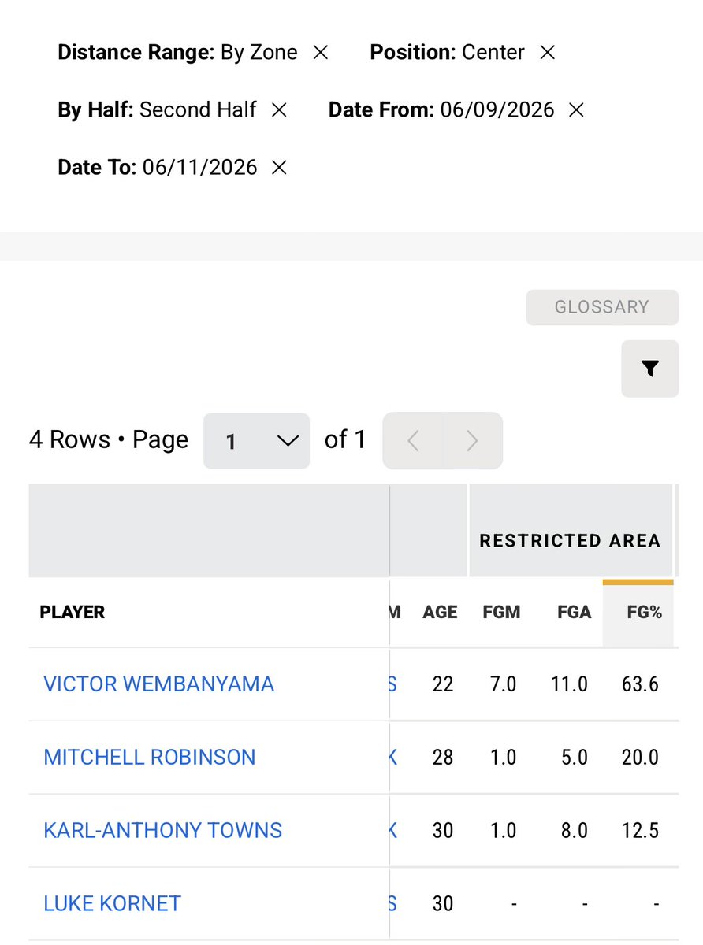Screen dimensions: 703x945
Task: Go to the previous page arrow
Action: (413, 441)
